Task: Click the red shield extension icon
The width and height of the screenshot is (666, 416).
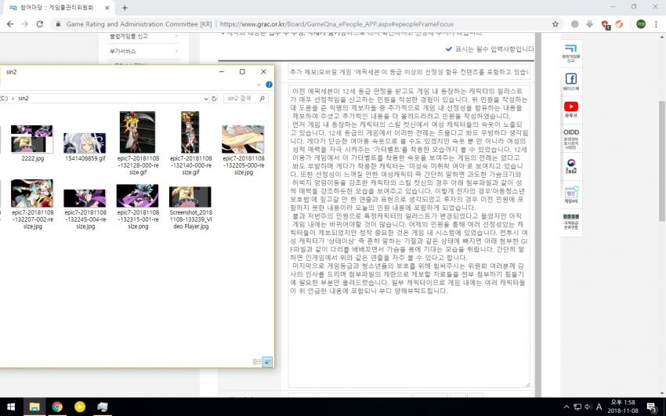Action: click(x=605, y=24)
